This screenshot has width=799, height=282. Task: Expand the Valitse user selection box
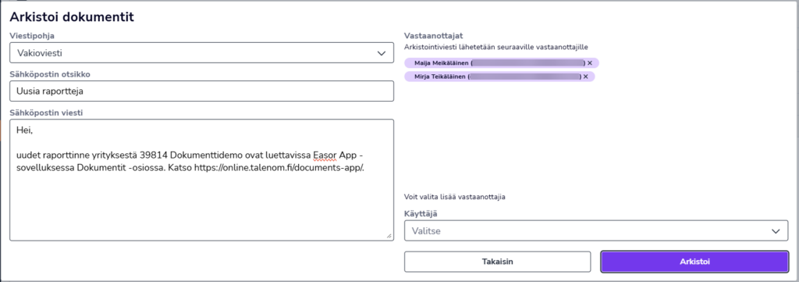[596, 231]
